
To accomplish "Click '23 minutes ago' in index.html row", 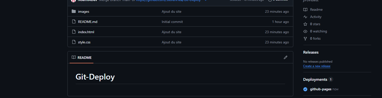I will point(277,32).
